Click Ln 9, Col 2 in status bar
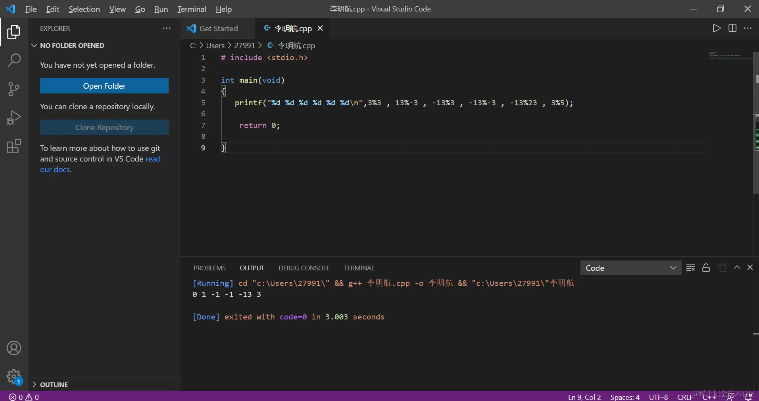The width and height of the screenshot is (759, 401). 584,397
